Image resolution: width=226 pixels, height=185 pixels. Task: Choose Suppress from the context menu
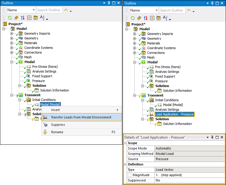(58, 125)
